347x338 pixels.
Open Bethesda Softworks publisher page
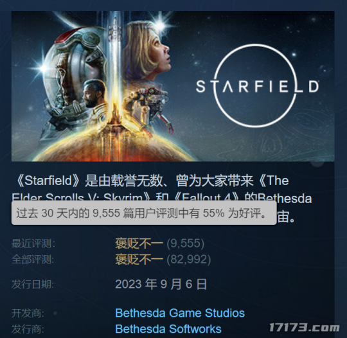click(x=168, y=329)
